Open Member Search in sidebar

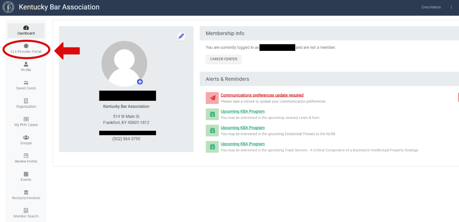[x=26, y=211]
